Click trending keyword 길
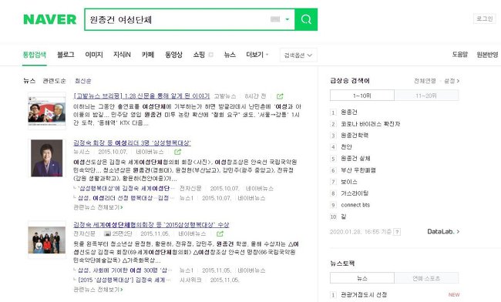Image resolution: width=501 pixels, height=302 pixels. point(344,216)
